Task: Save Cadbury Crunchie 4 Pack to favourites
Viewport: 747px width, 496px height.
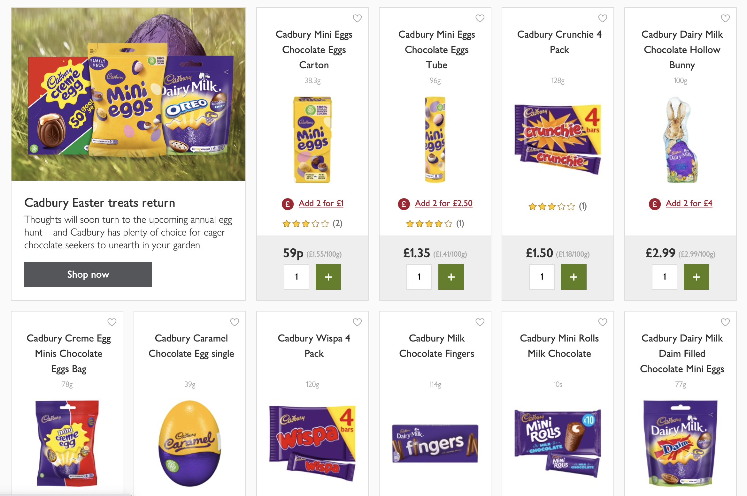Action: (x=603, y=19)
